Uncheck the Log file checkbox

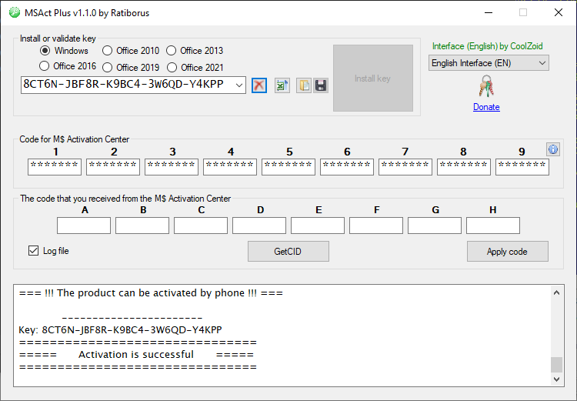tap(34, 251)
